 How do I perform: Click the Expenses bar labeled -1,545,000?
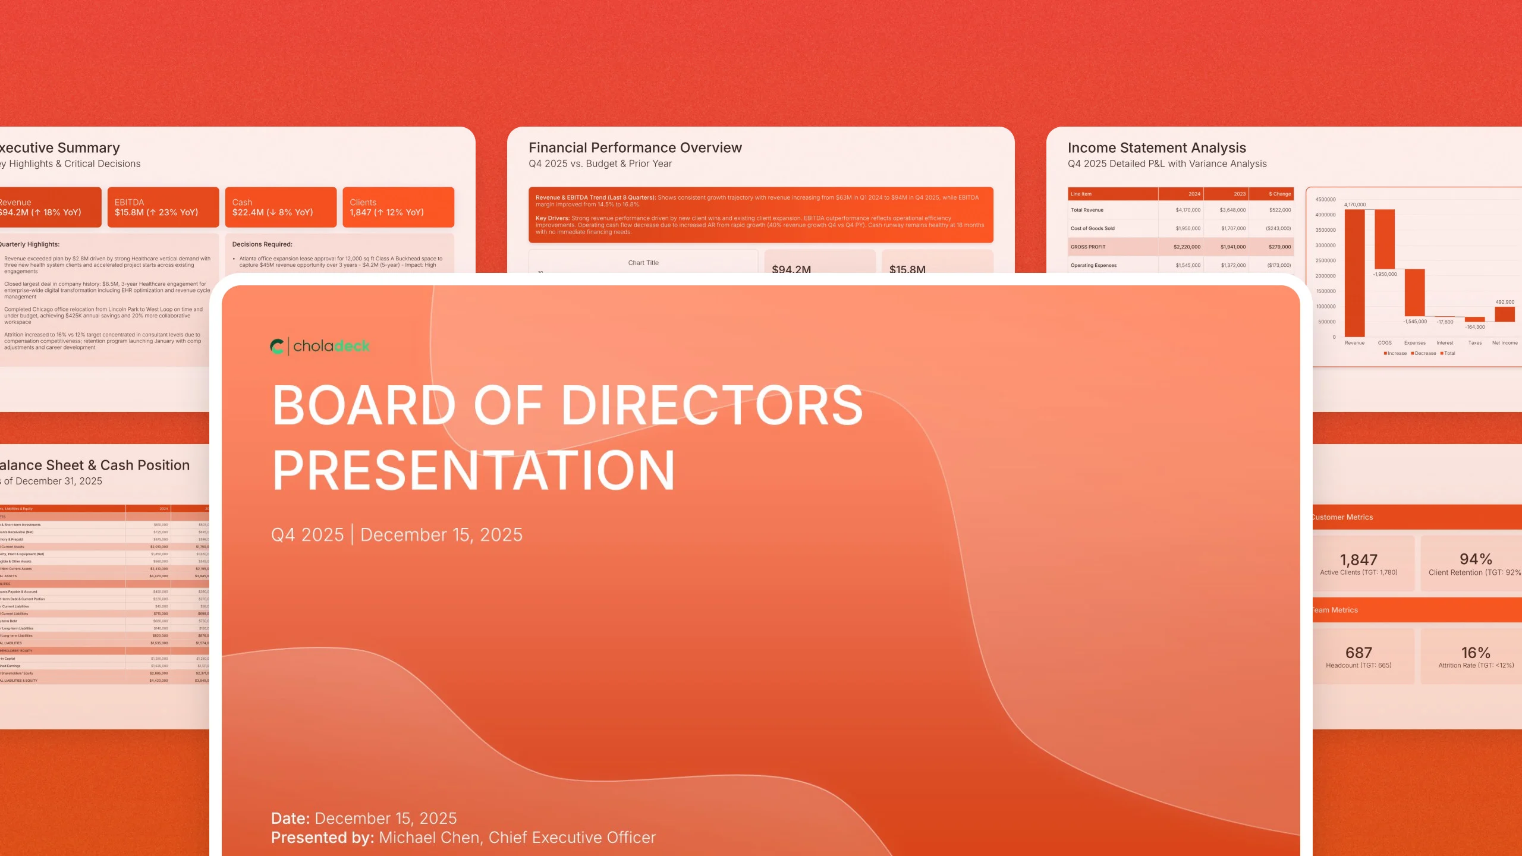point(1414,292)
